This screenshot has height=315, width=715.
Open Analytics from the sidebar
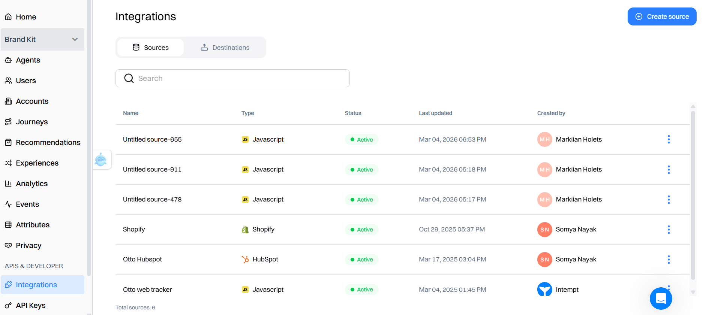[x=32, y=184]
